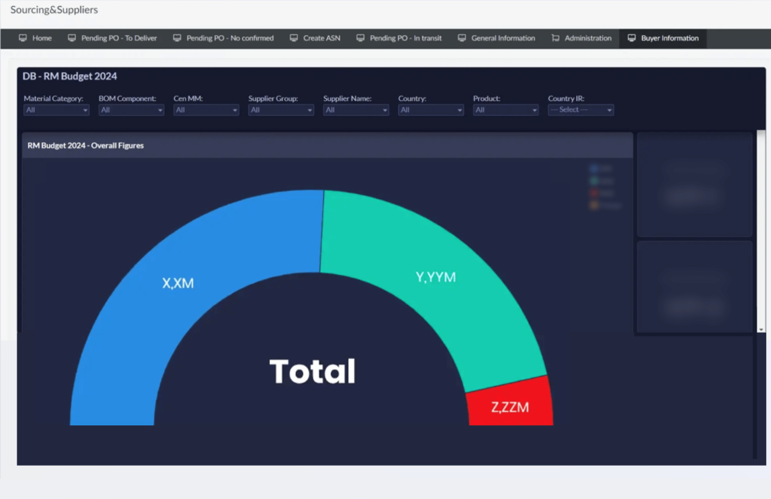Image resolution: width=771 pixels, height=499 pixels.
Task: Click monitor icon beside Pending PO - No confirmed
Action: (177, 38)
